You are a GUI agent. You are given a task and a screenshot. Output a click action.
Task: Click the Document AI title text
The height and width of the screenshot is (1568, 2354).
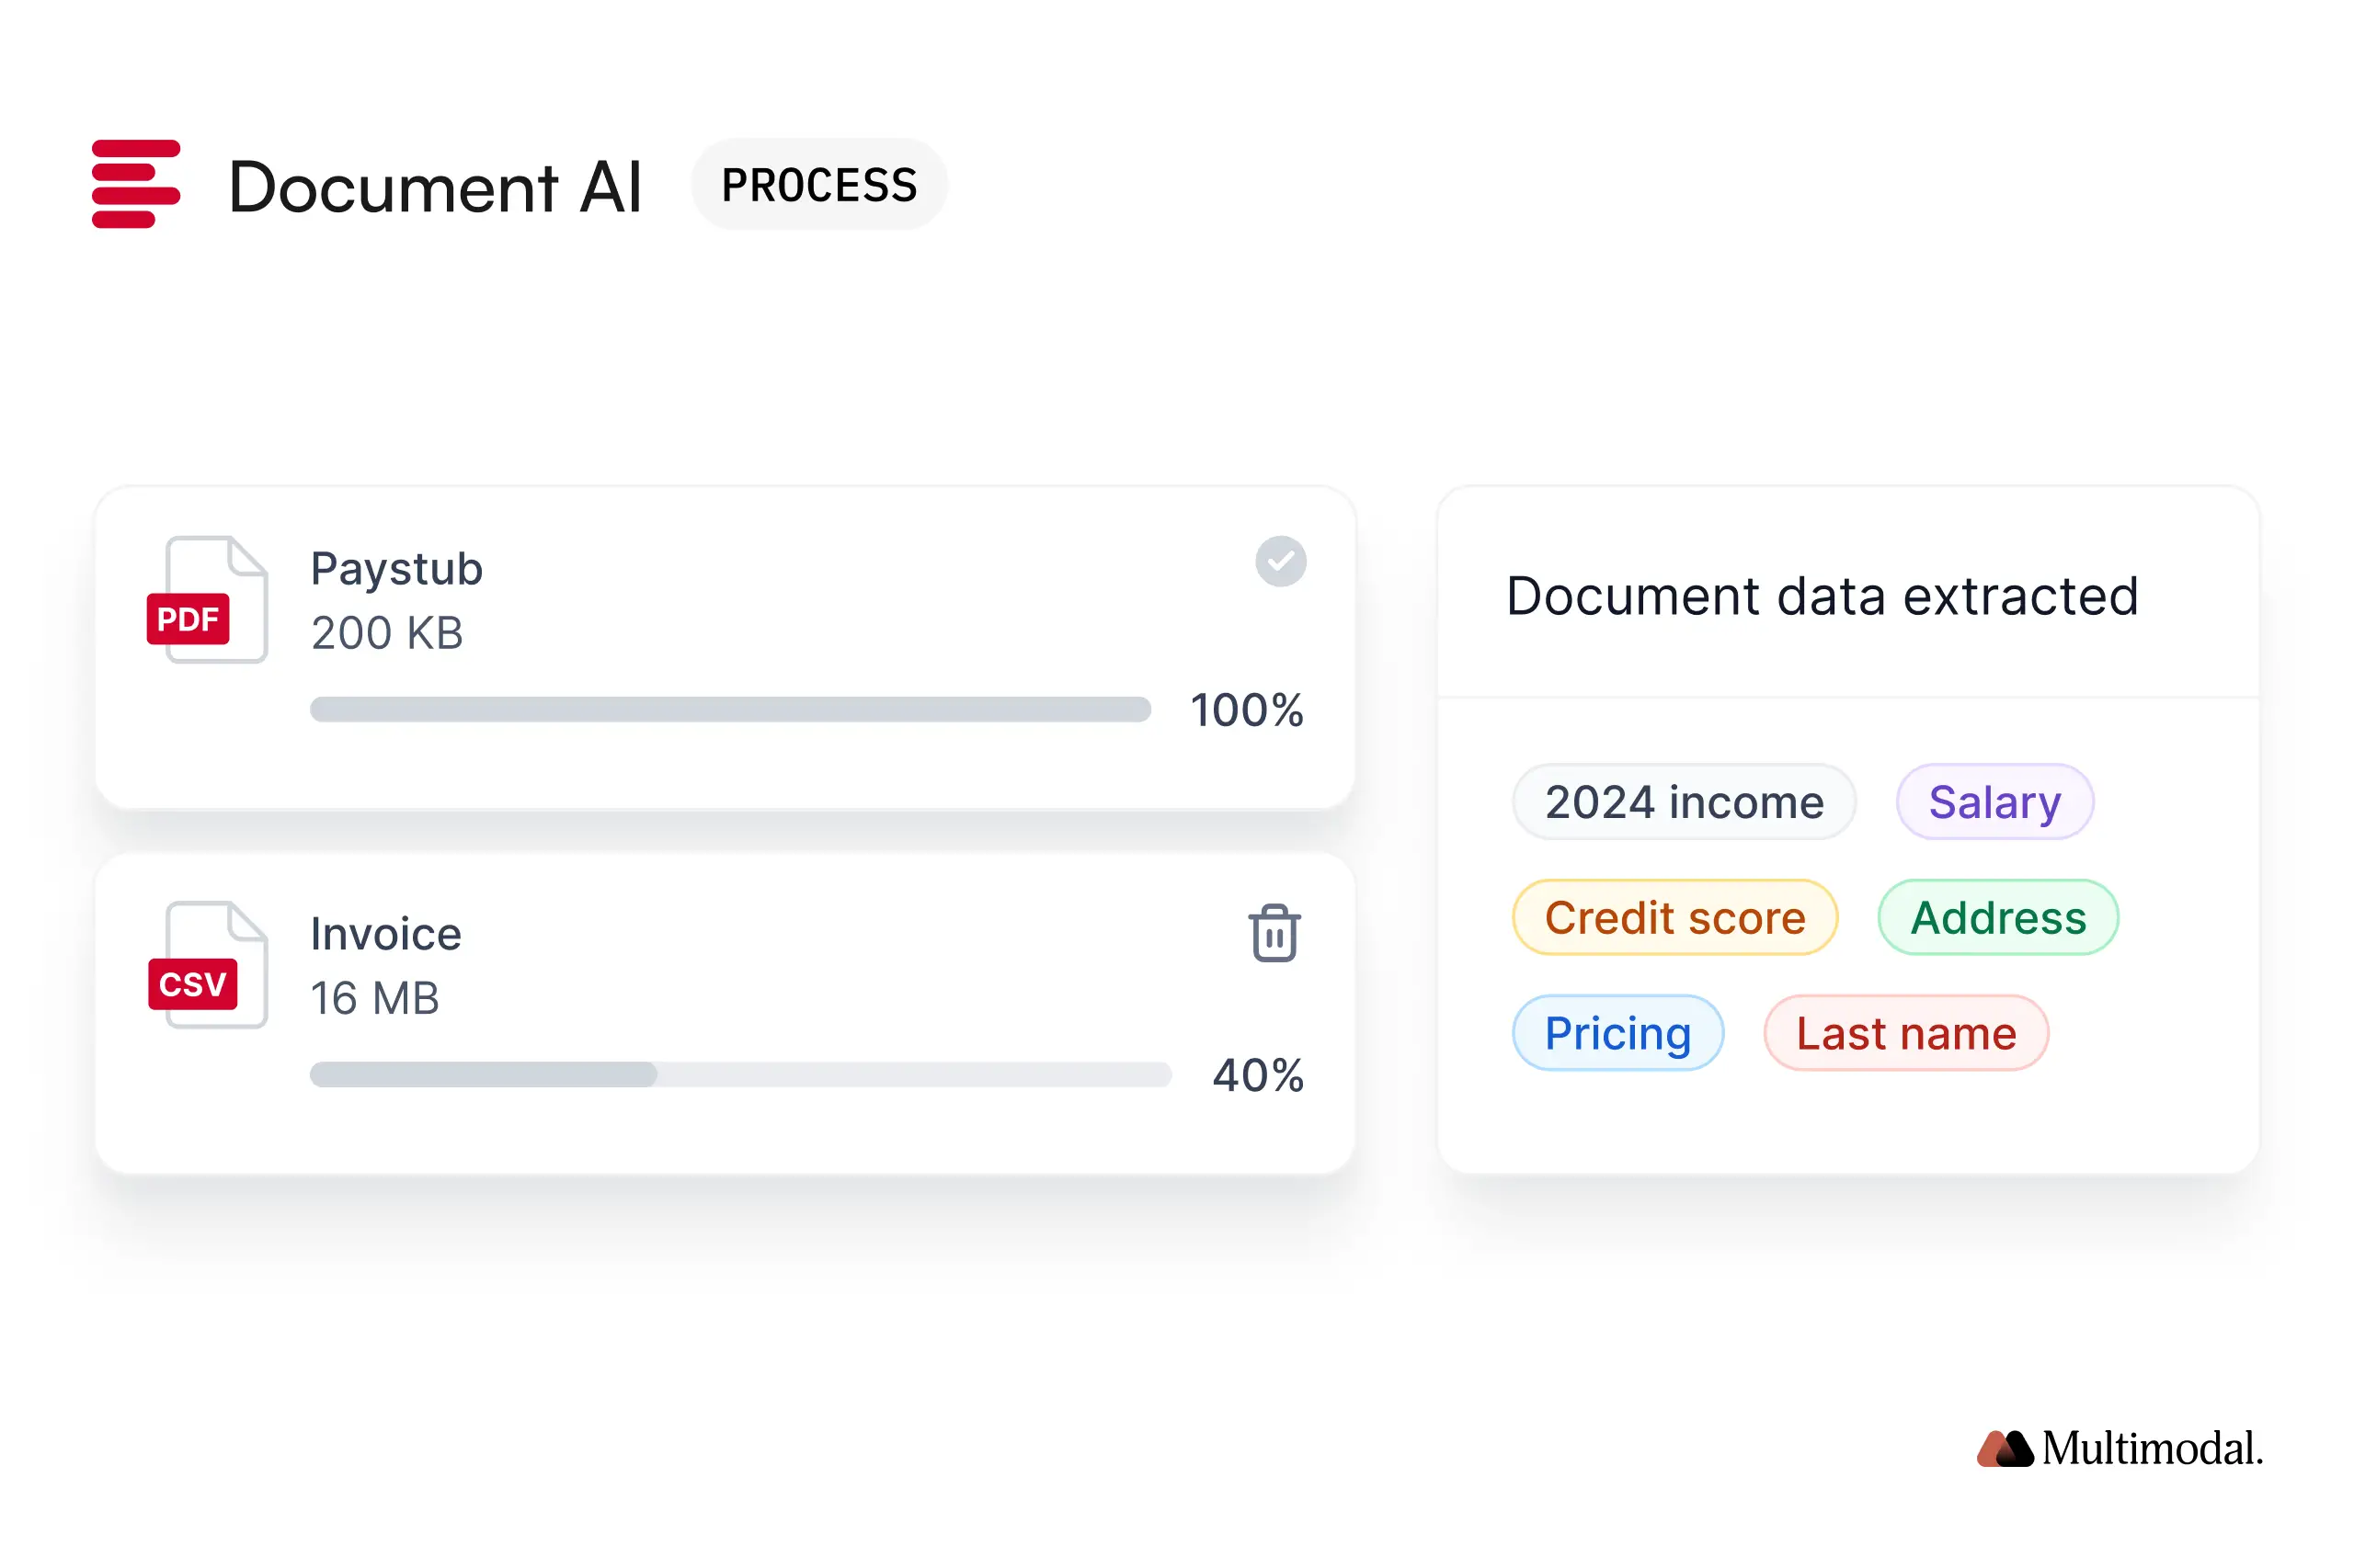434,187
